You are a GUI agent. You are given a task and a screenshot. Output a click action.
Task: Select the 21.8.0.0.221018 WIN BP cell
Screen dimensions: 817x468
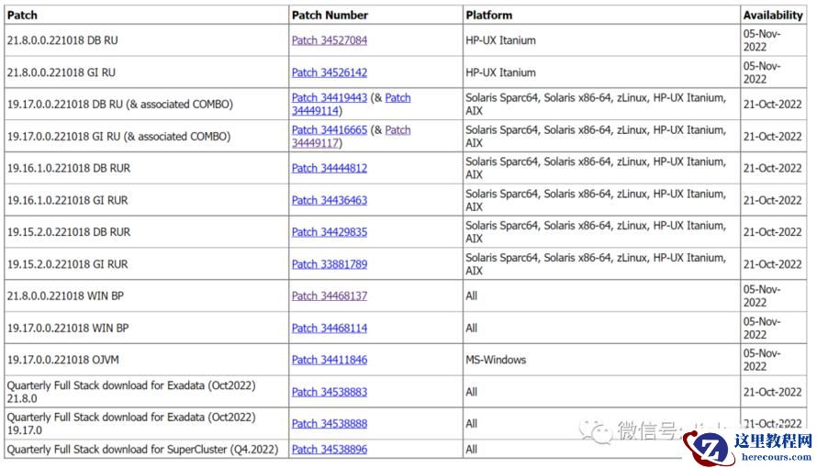pyautogui.click(x=146, y=295)
